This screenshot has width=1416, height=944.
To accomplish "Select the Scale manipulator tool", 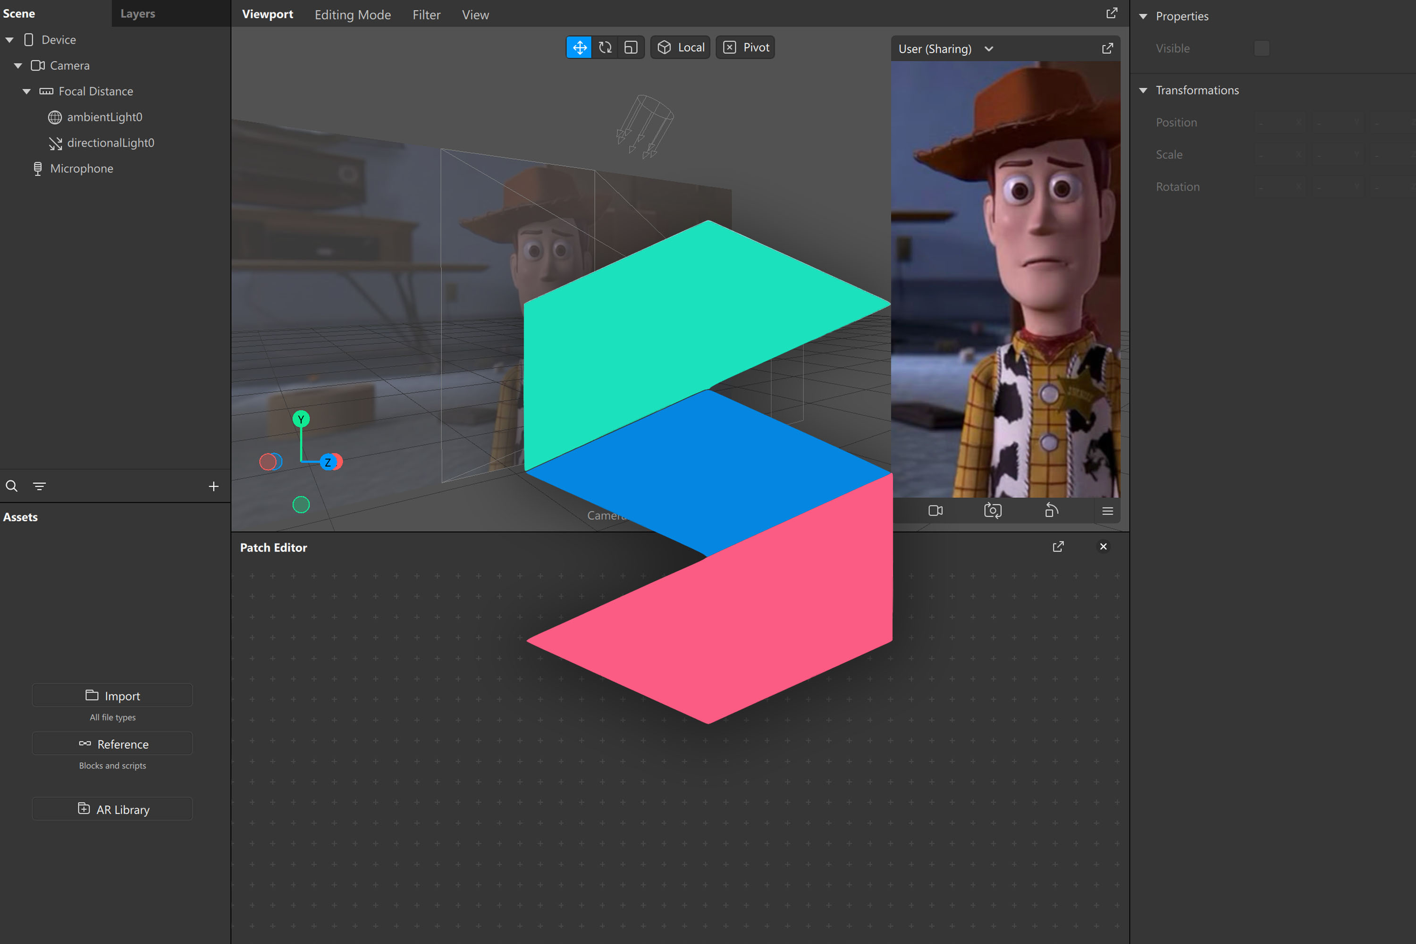I will coord(630,48).
